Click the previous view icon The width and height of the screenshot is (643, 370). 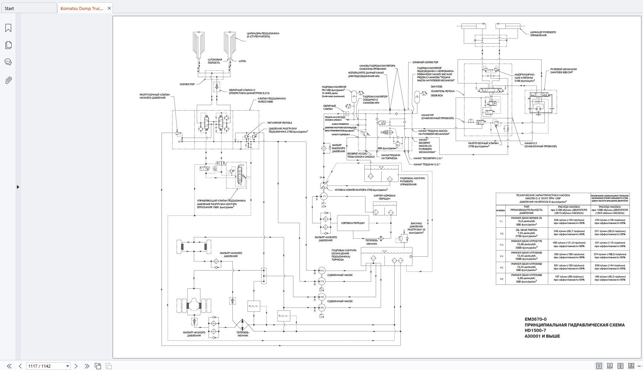pyautogui.click(x=98, y=366)
